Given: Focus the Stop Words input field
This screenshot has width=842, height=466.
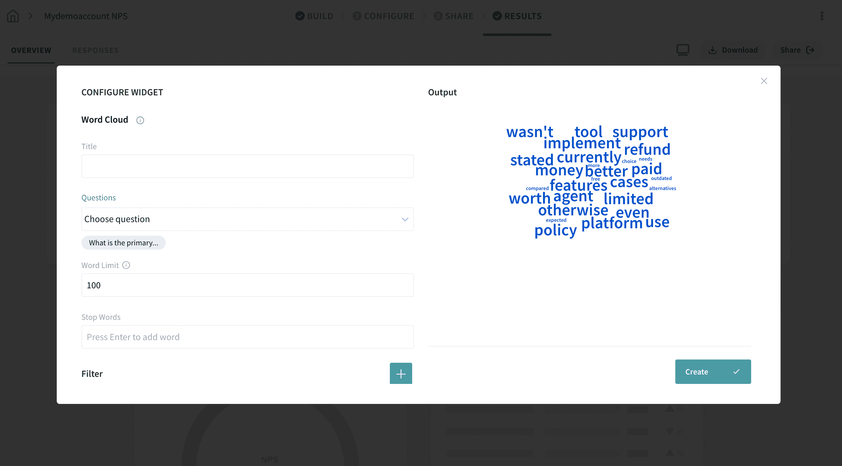Looking at the screenshot, I should pyautogui.click(x=248, y=337).
